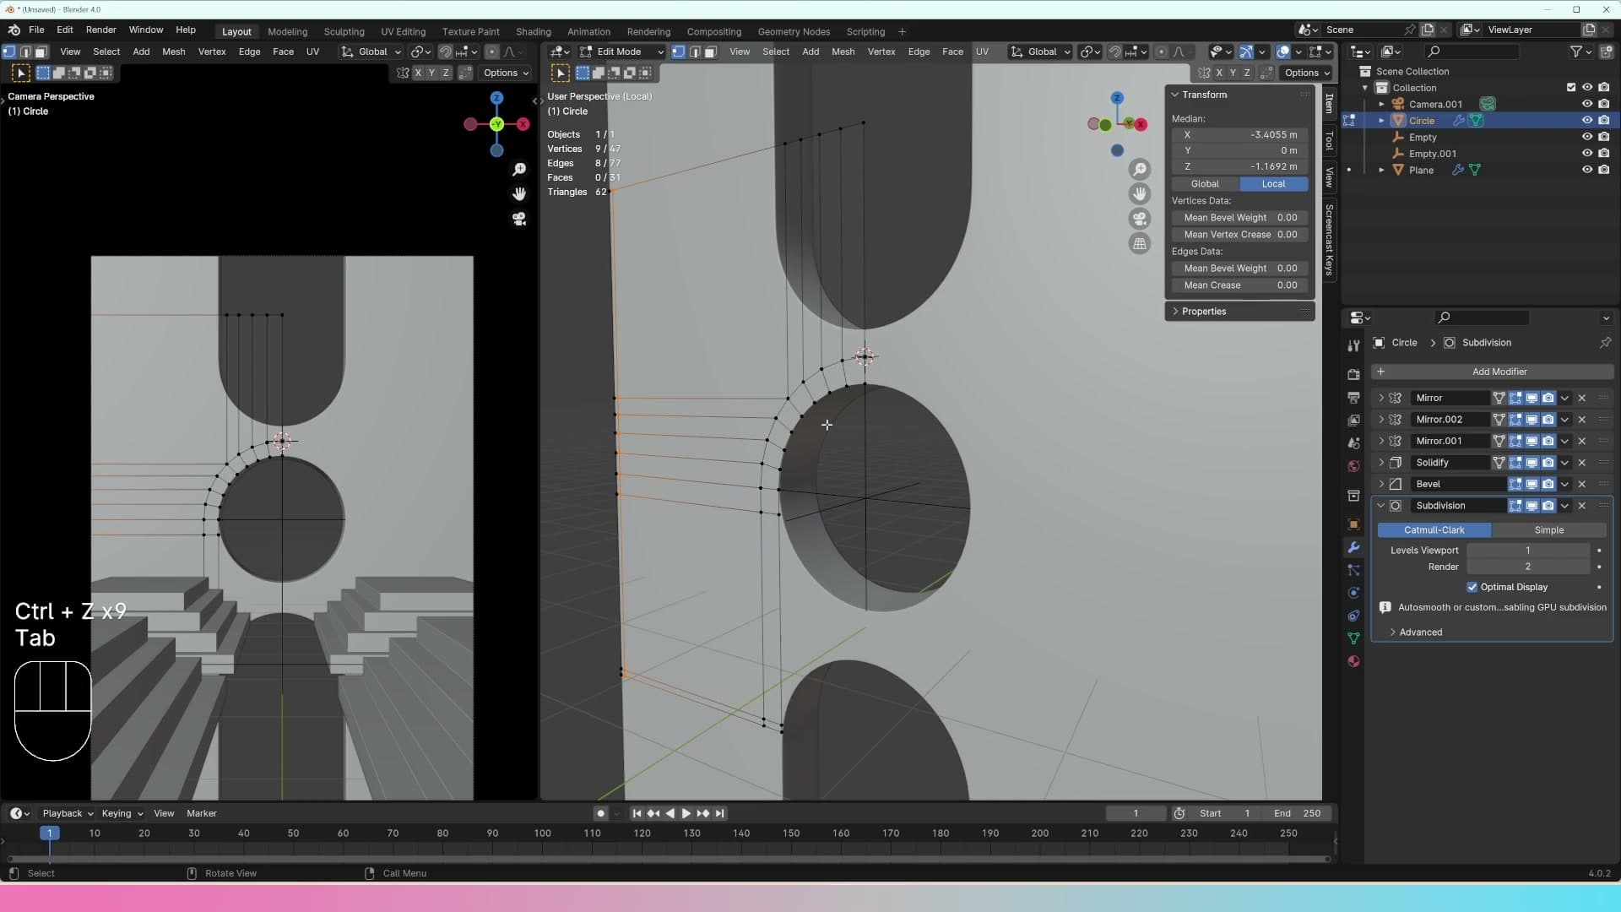
Task: Hide Plane object in viewport via eye icon
Action: pos(1587,170)
